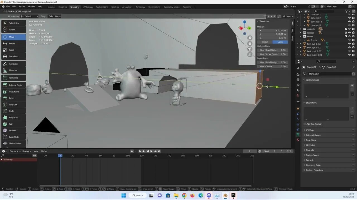The image size is (357, 200).
Task: Play the animation forward
Action: tap(151, 151)
